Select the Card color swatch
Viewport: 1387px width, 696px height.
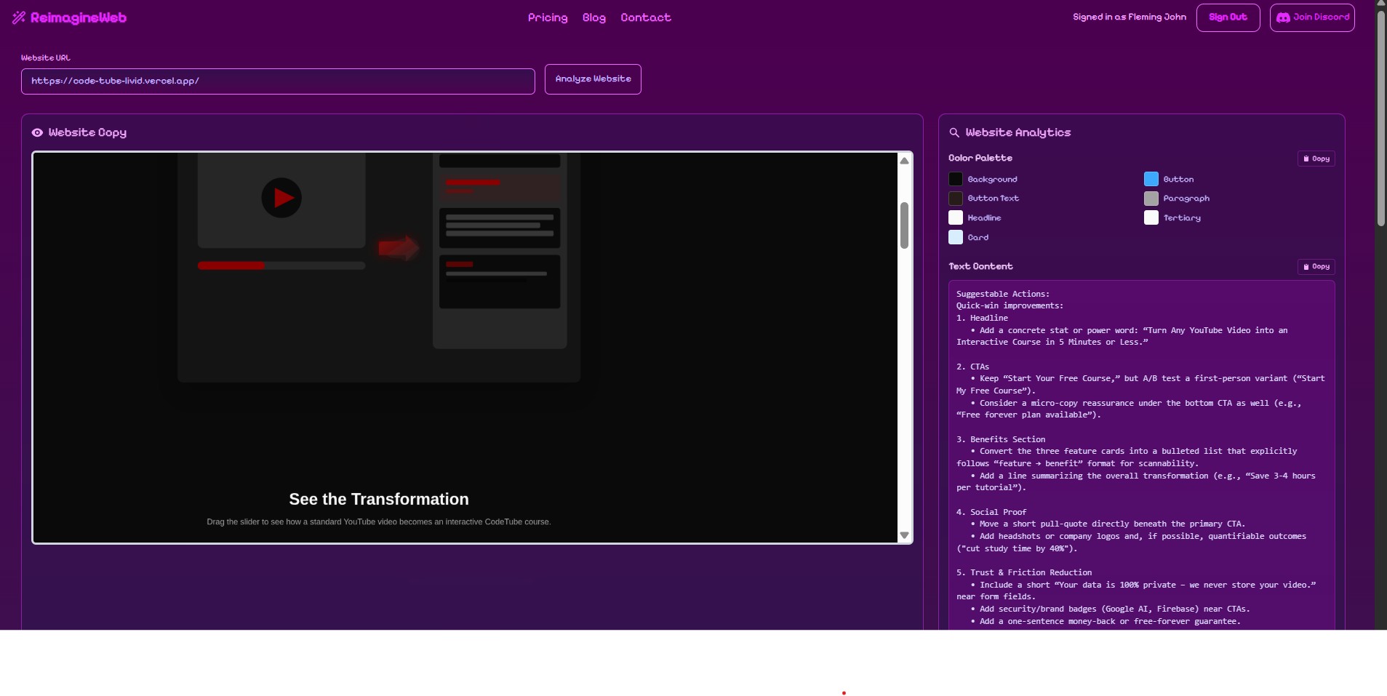(x=956, y=237)
